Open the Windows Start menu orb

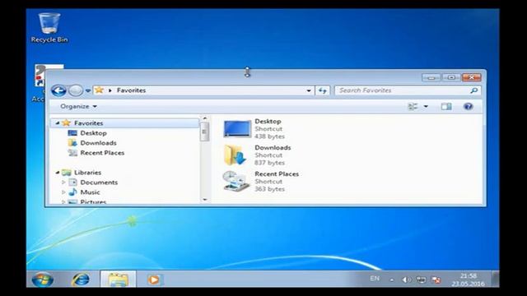43,280
